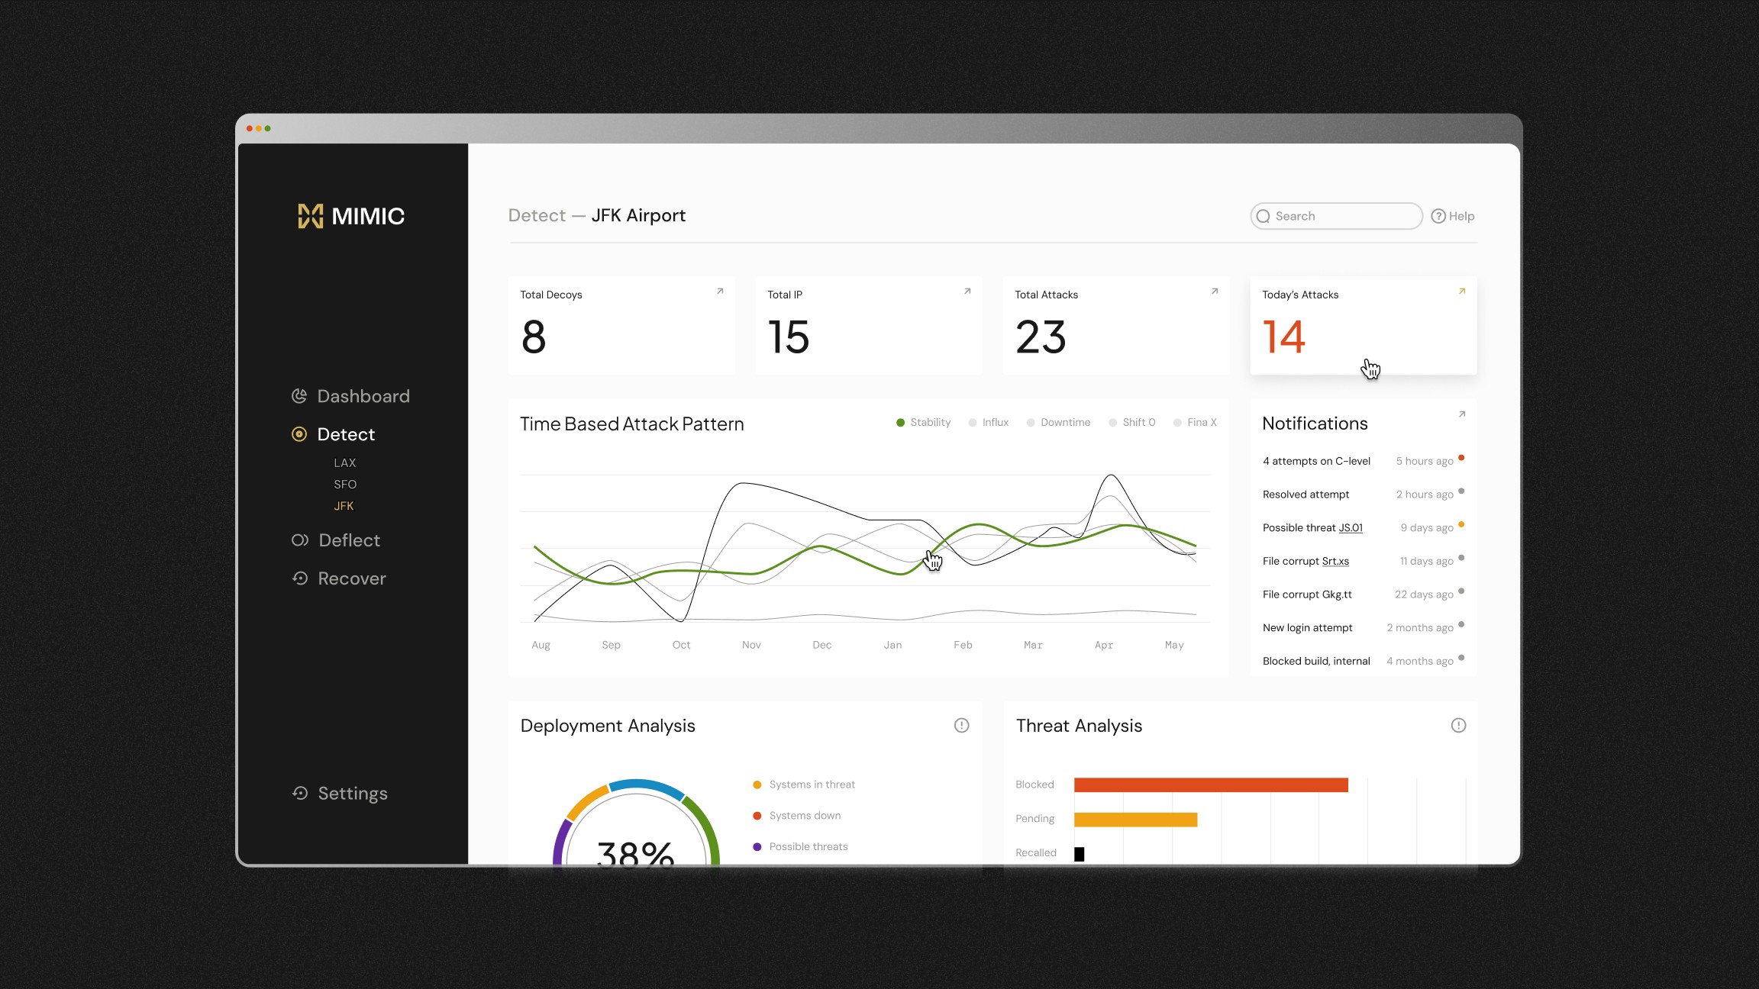
Task: Toggle the Stability chart series
Action: (x=923, y=423)
